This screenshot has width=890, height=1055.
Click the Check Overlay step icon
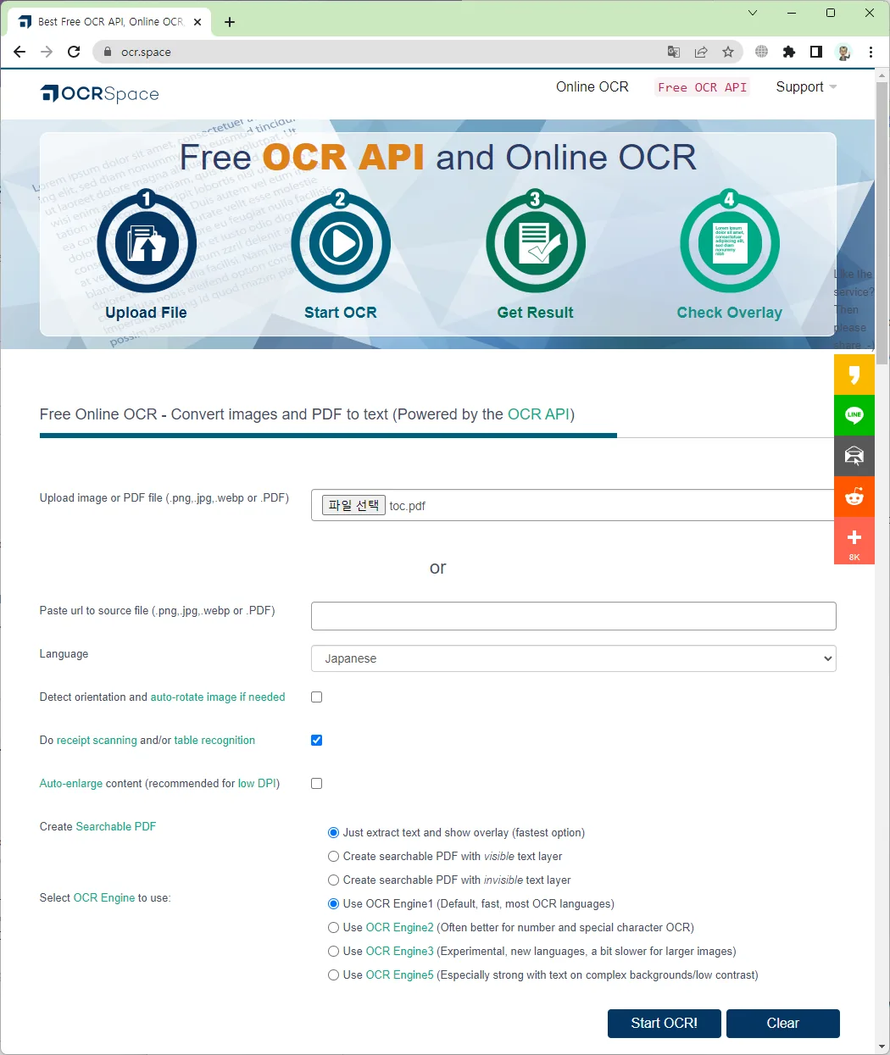point(730,242)
